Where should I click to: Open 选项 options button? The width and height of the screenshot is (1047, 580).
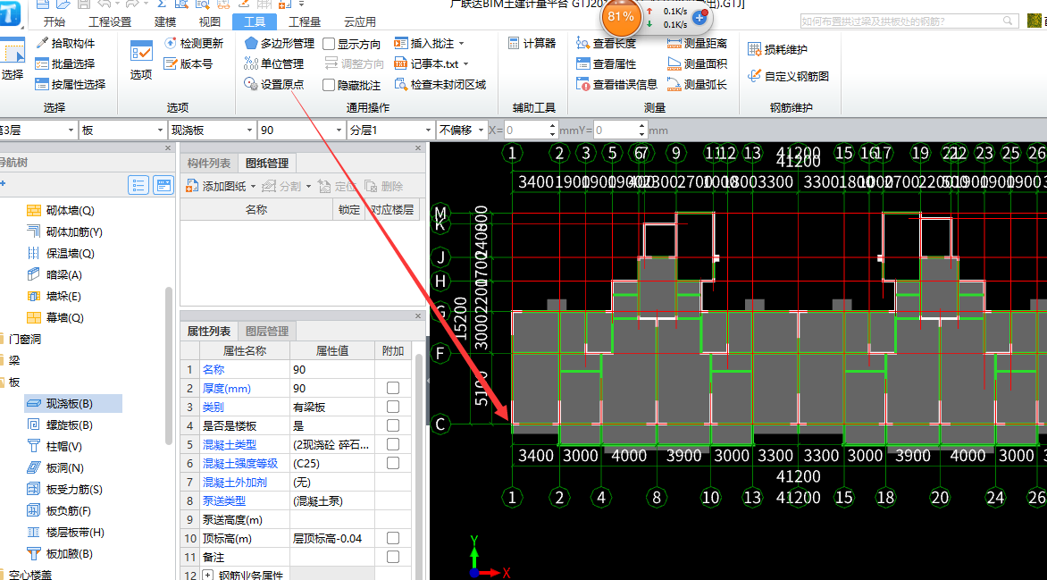click(x=141, y=60)
